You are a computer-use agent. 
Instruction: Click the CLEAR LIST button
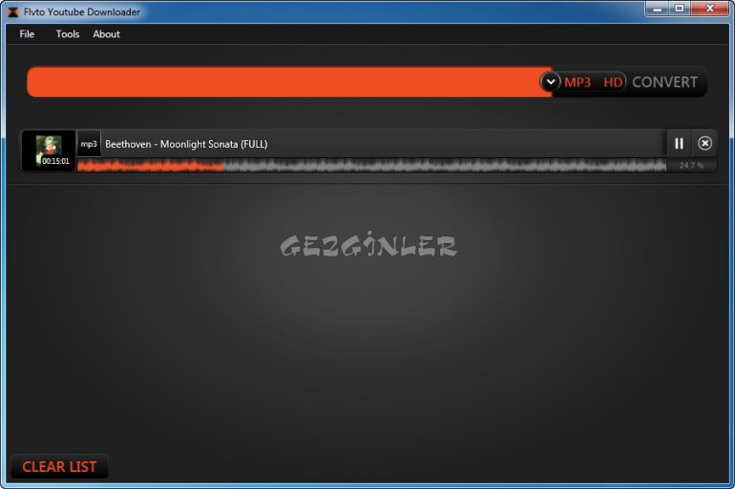coord(59,466)
